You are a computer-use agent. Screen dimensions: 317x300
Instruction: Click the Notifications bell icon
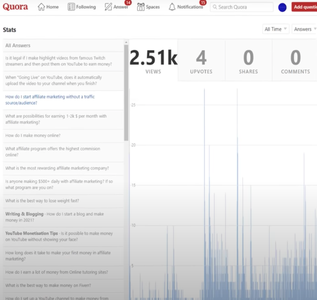coord(172,7)
